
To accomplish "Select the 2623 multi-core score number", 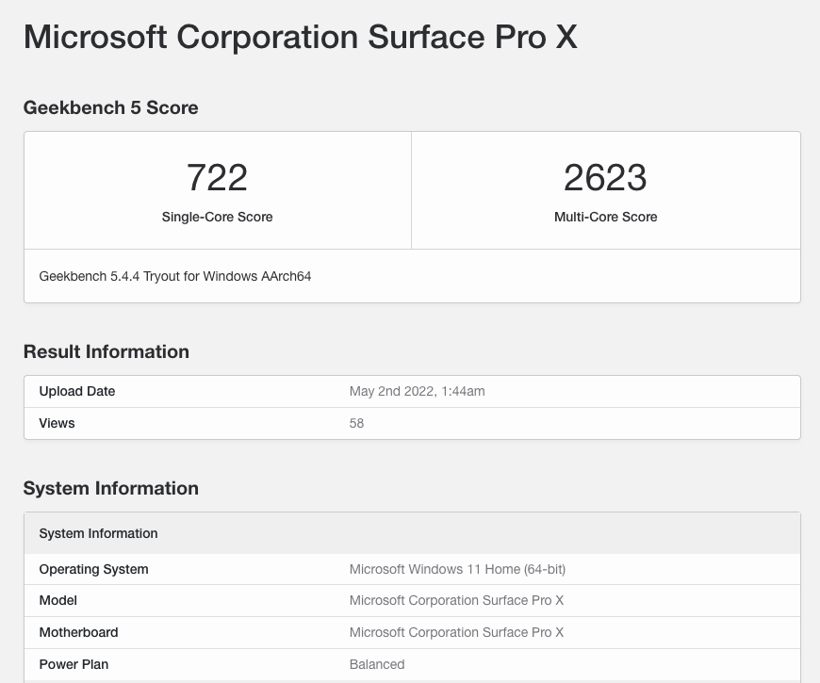I will (x=605, y=177).
